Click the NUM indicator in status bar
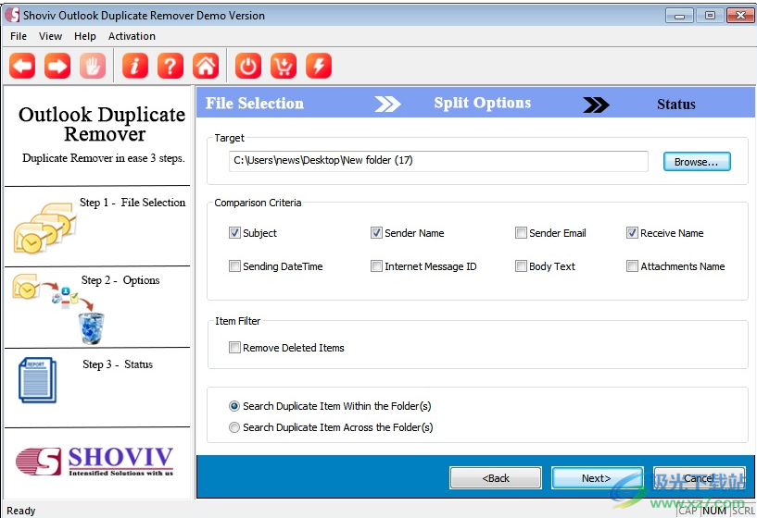The image size is (757, 518). coord(714,511)
